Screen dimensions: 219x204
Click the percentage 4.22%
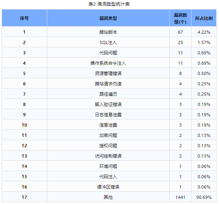click(204, 32)
